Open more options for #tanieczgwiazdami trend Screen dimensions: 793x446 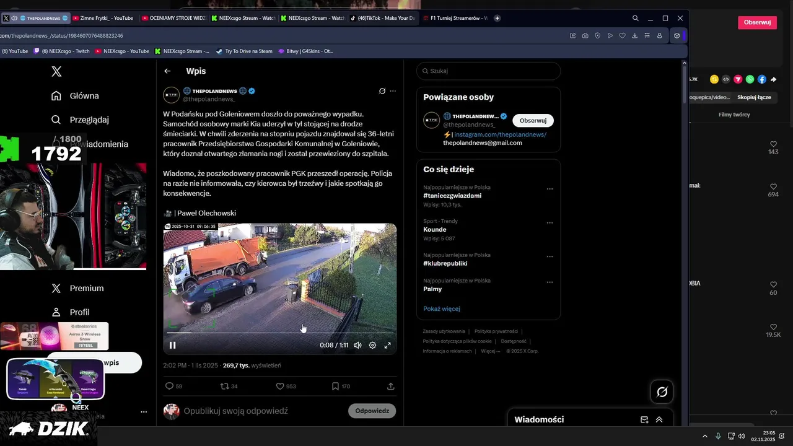coord(550,189)
